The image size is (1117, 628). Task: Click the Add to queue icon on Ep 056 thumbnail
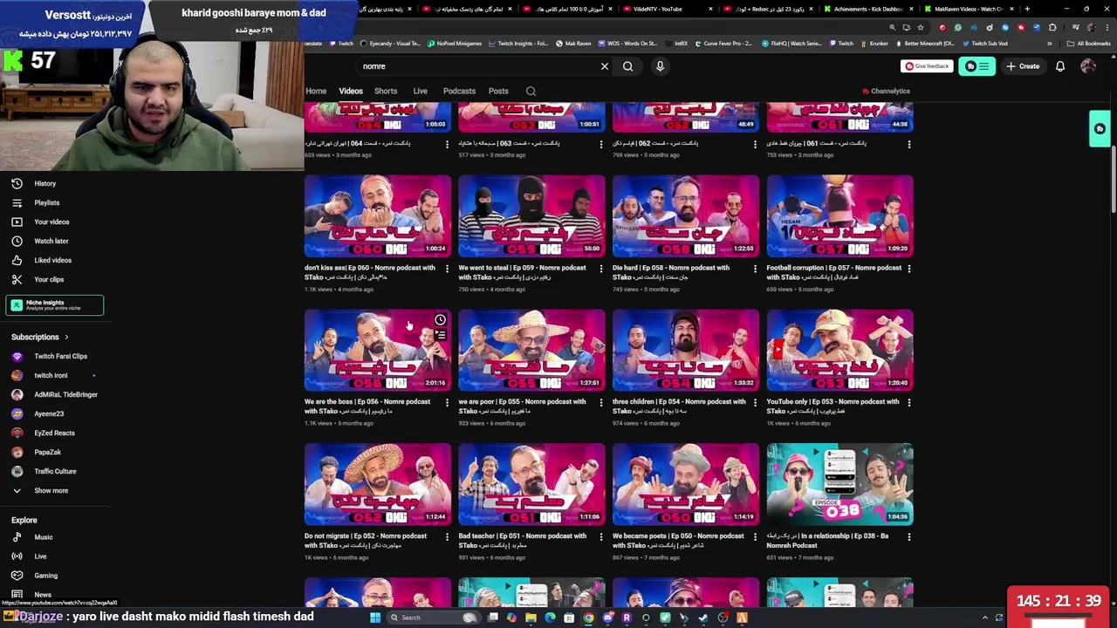[x=441, y=335]
